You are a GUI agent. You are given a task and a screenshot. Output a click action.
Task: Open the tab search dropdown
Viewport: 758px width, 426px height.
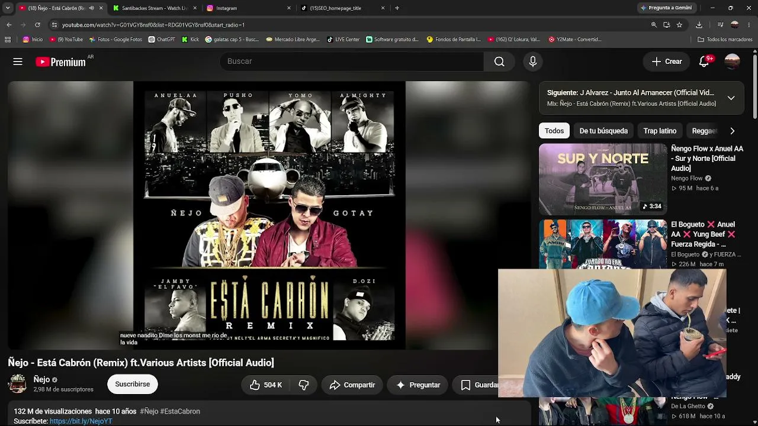tap(8, 8)
